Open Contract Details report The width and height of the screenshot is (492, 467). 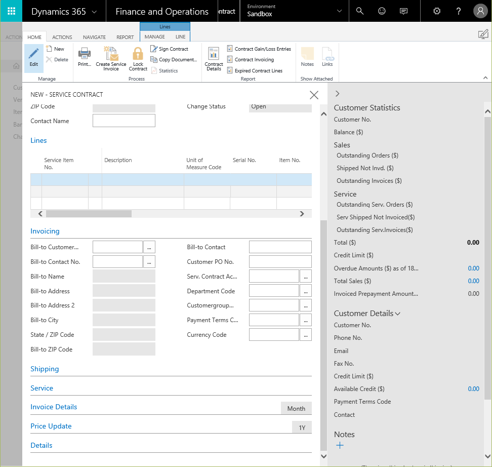tap(214, 59)
